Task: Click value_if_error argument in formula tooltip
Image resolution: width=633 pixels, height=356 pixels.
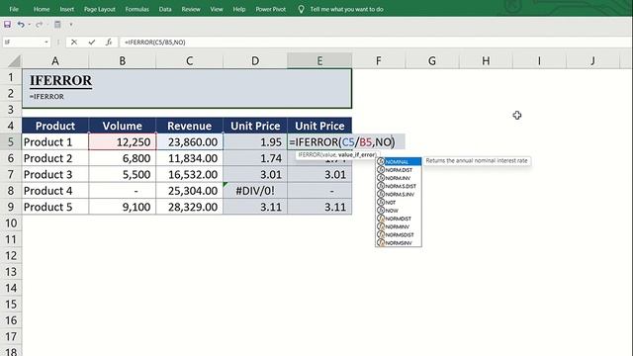Action: [357, 155]
